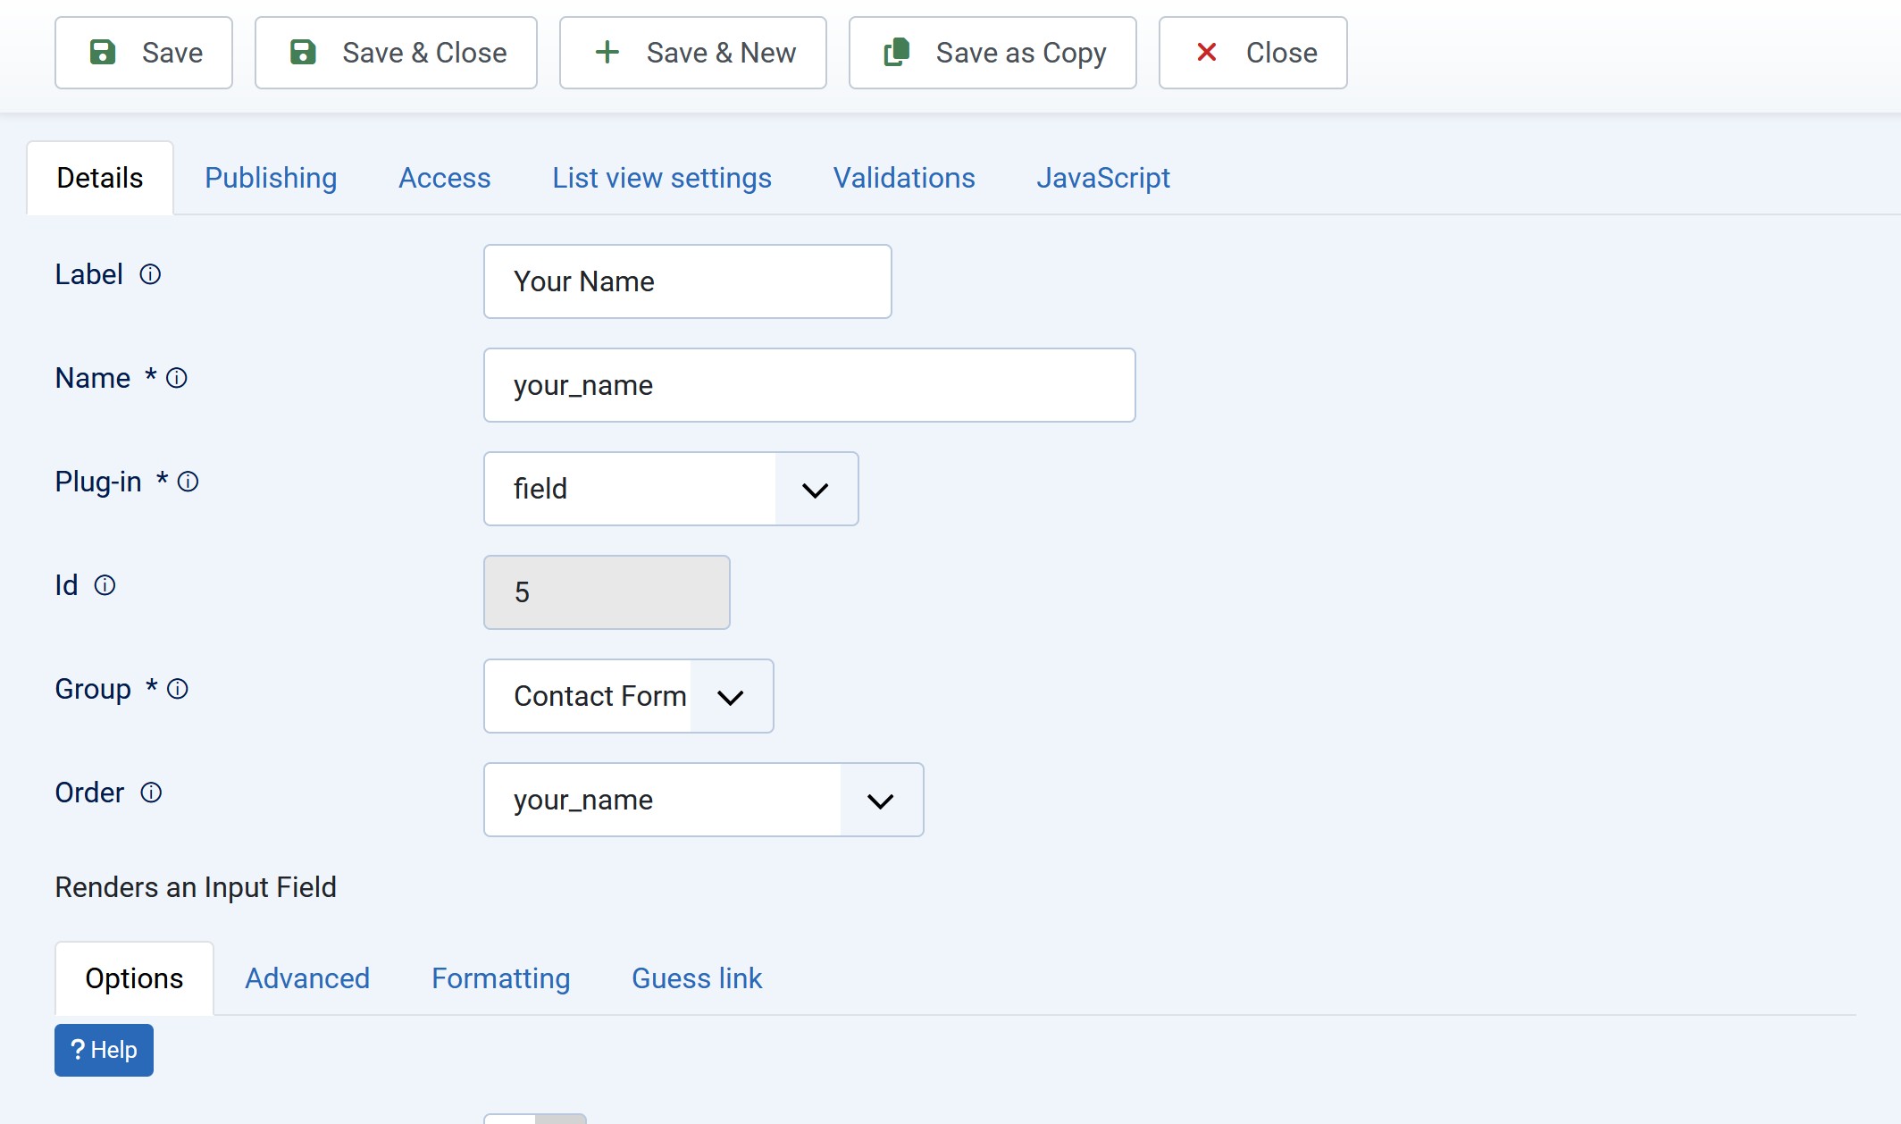Click the info icon next to Plug-in label
This screenshot has height=1124, width=1901.
coord(188,482)
